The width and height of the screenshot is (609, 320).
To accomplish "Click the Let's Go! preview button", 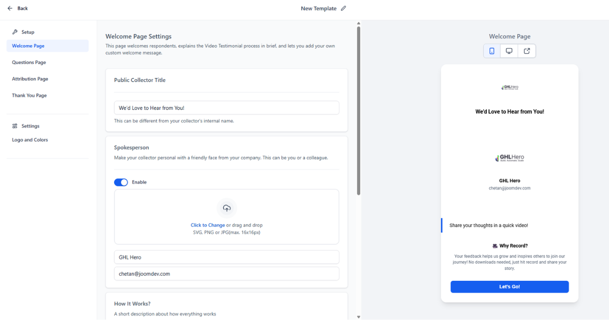I will tap(510, 286).
